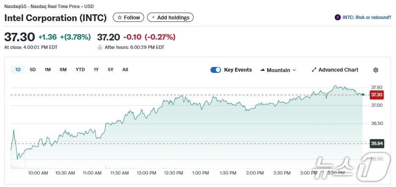Click the star icon on Follow

coord(120,18)
